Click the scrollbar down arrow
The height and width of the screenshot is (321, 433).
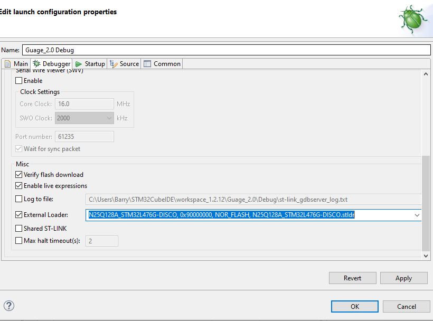pyautogui.click(x=426, y=256)
